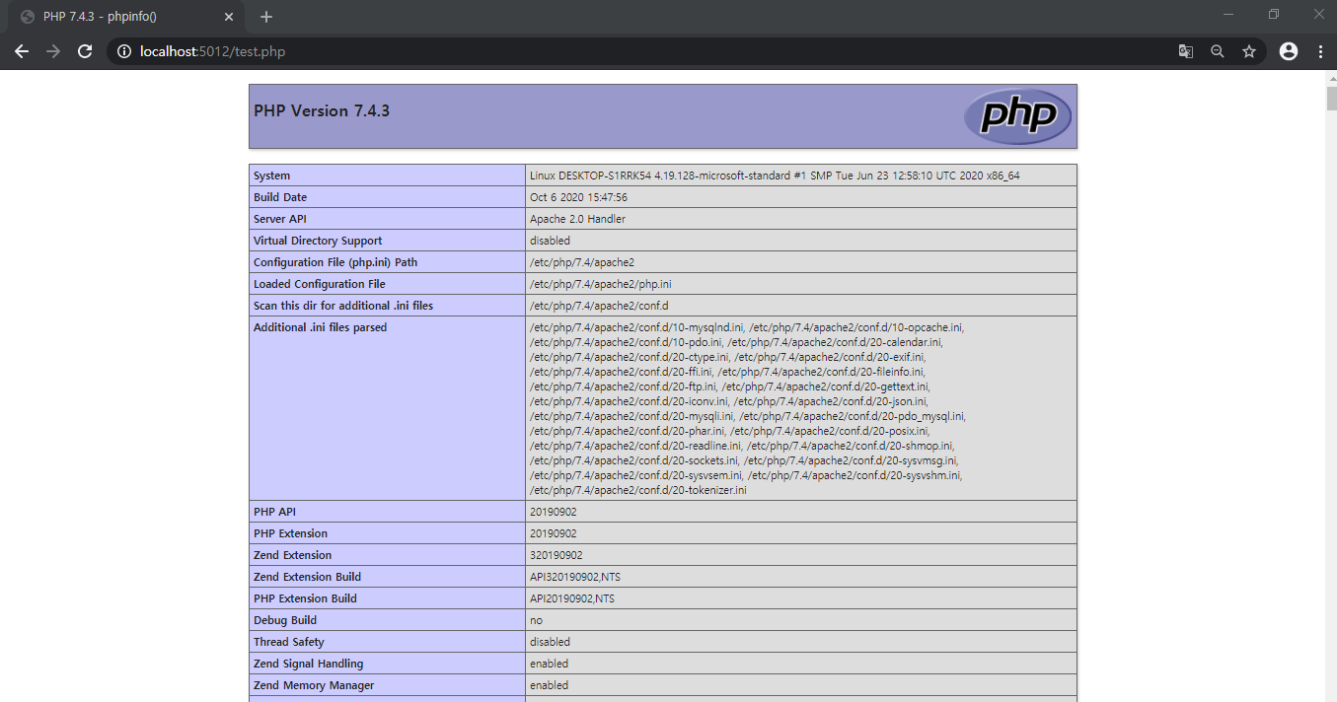Image resolution: width=1337 pixels, height=702 pixels.
Task: Click the Debug Build value no
Action: coord(536,620)
